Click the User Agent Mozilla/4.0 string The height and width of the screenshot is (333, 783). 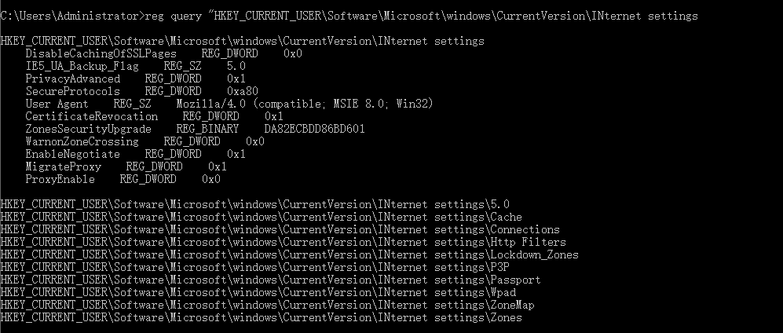(229, 104)
